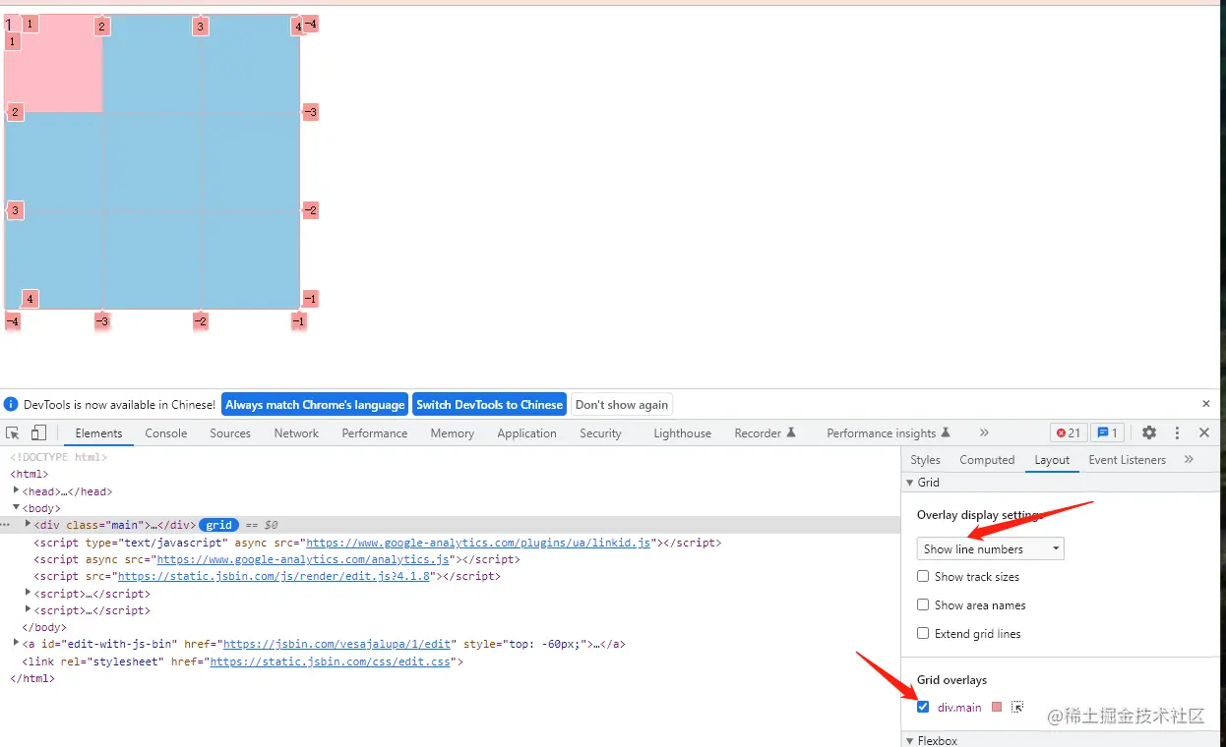
Task: Switch to the Console tab
Action: click(x=166, y=433)
